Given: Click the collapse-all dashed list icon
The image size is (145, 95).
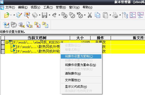Looking at the screenshot, I should (x=140, y=15).
